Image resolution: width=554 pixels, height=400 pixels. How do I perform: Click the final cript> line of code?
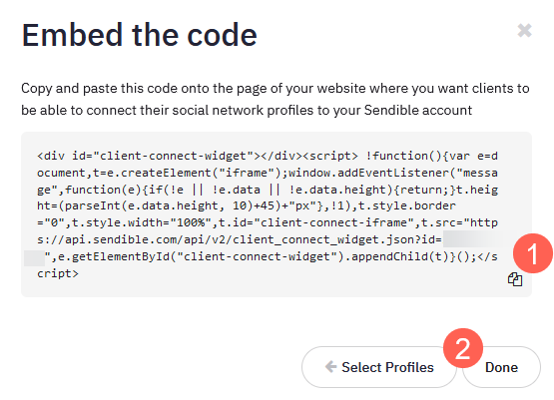point(58,273)
